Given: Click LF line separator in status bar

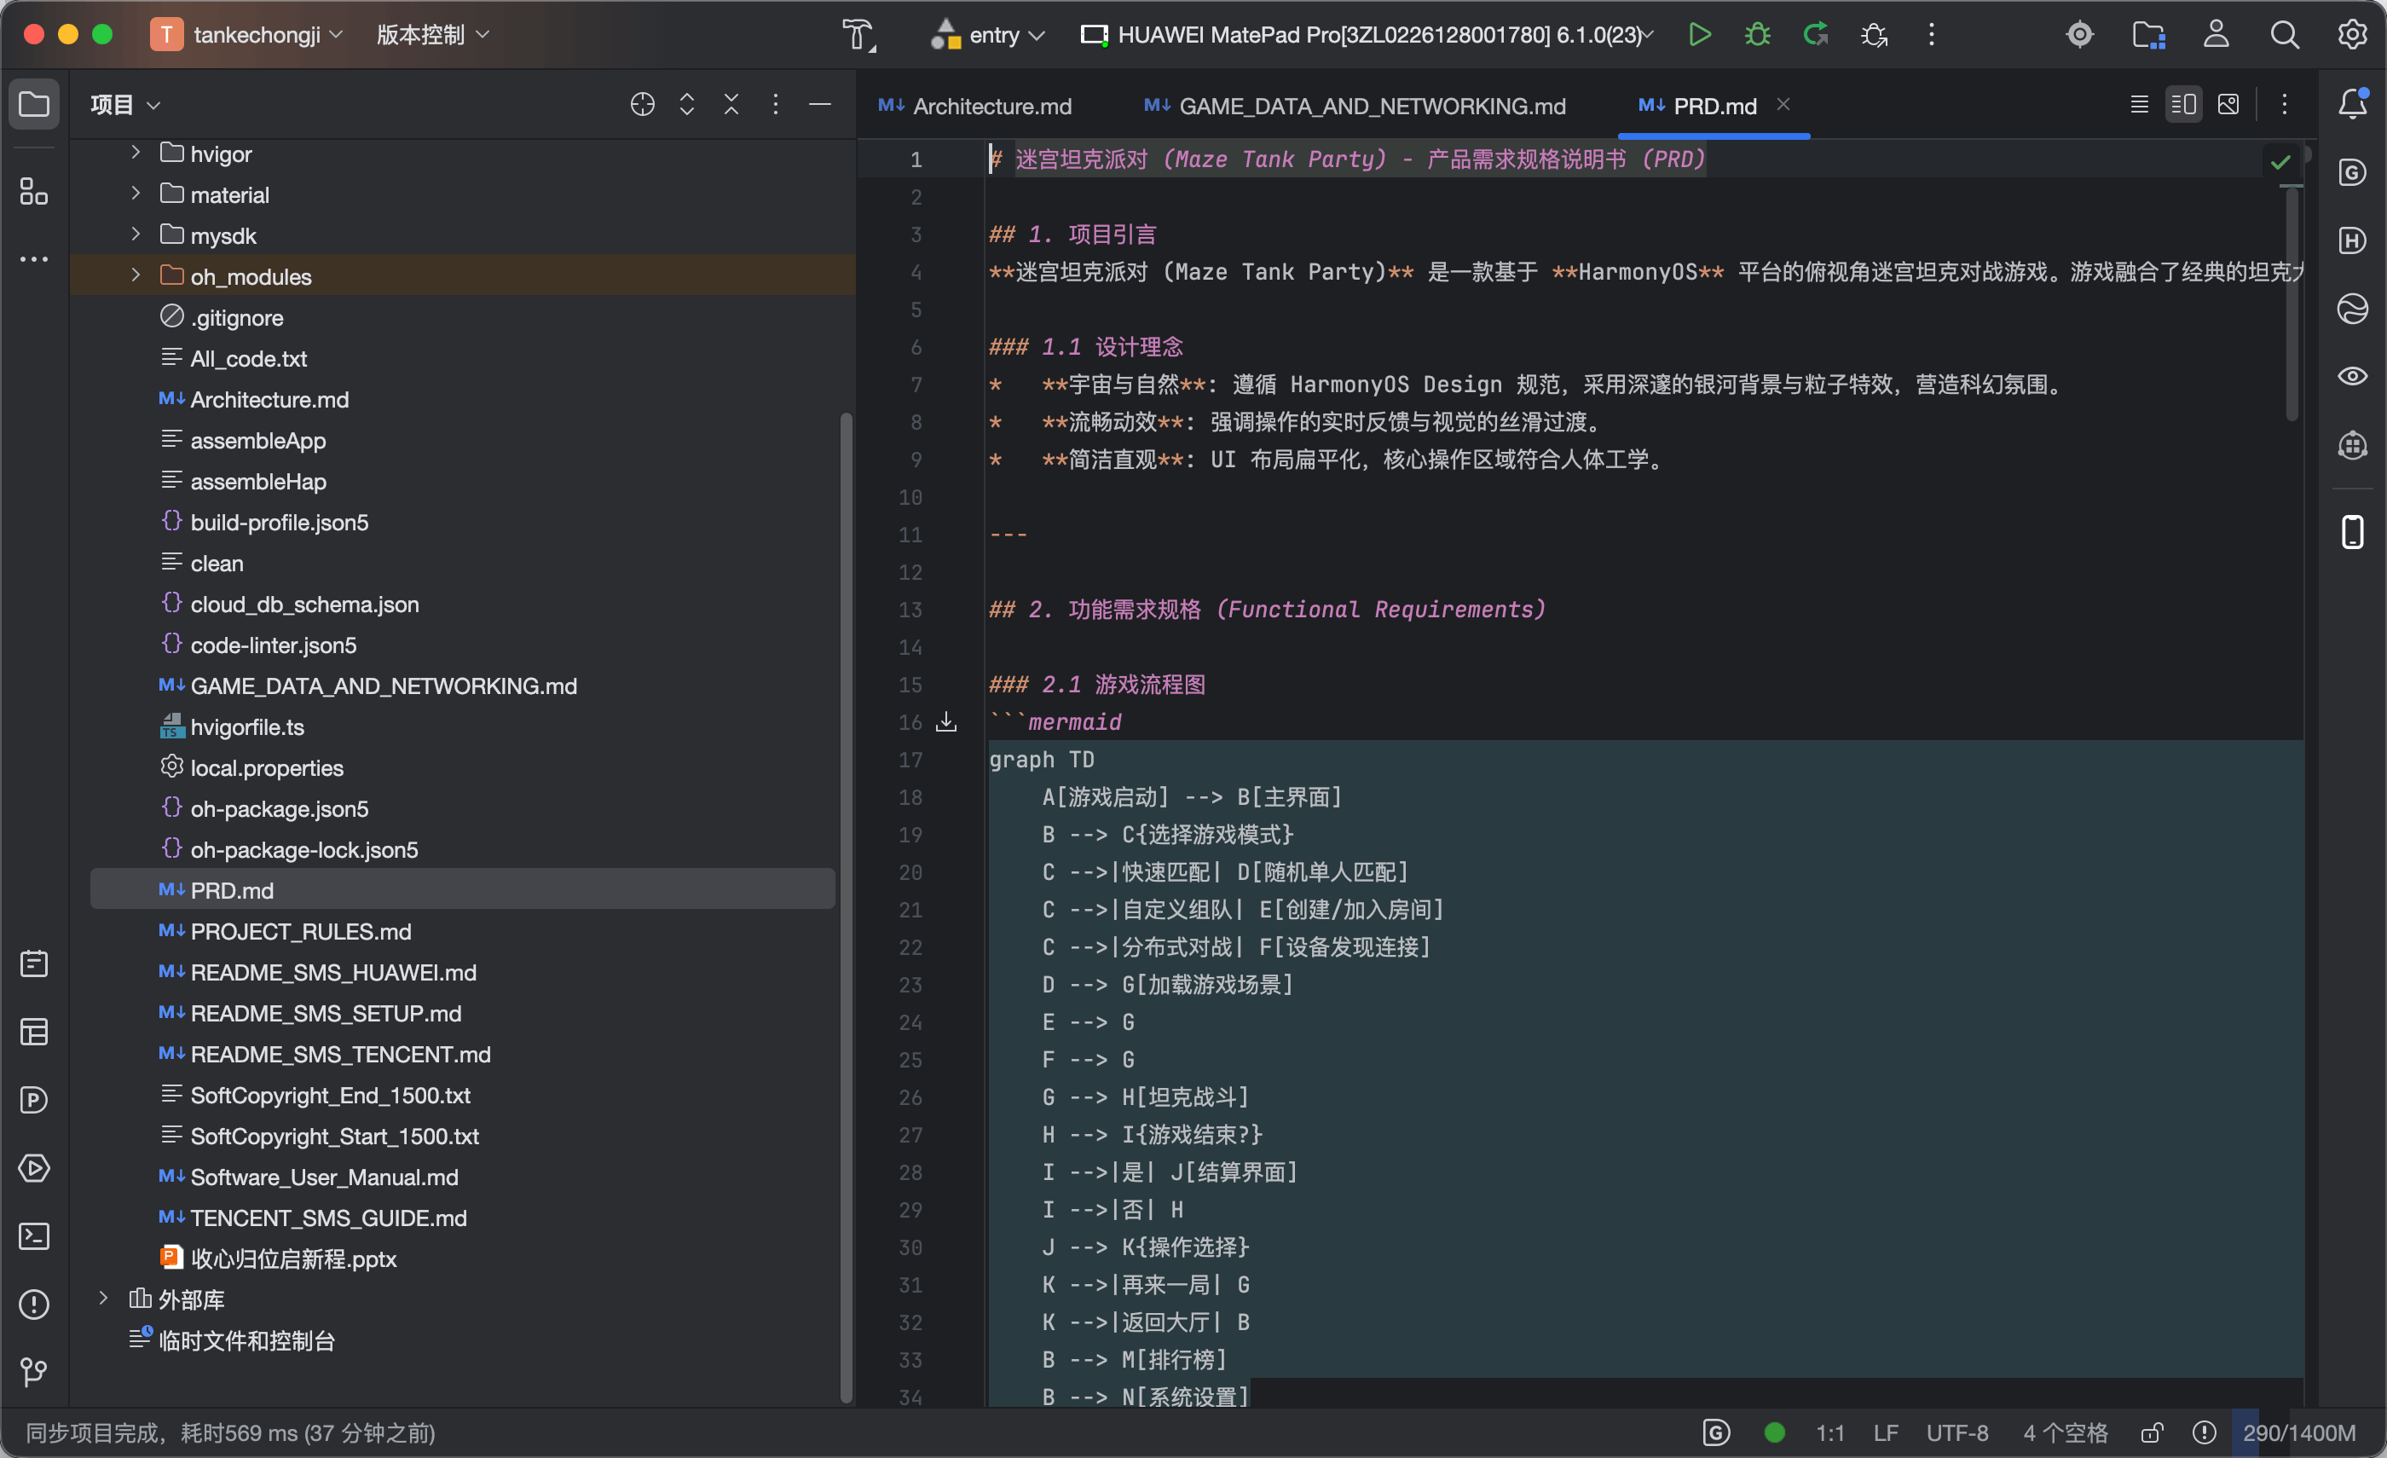Looking at the screenshot, I should point(1885,1432).
